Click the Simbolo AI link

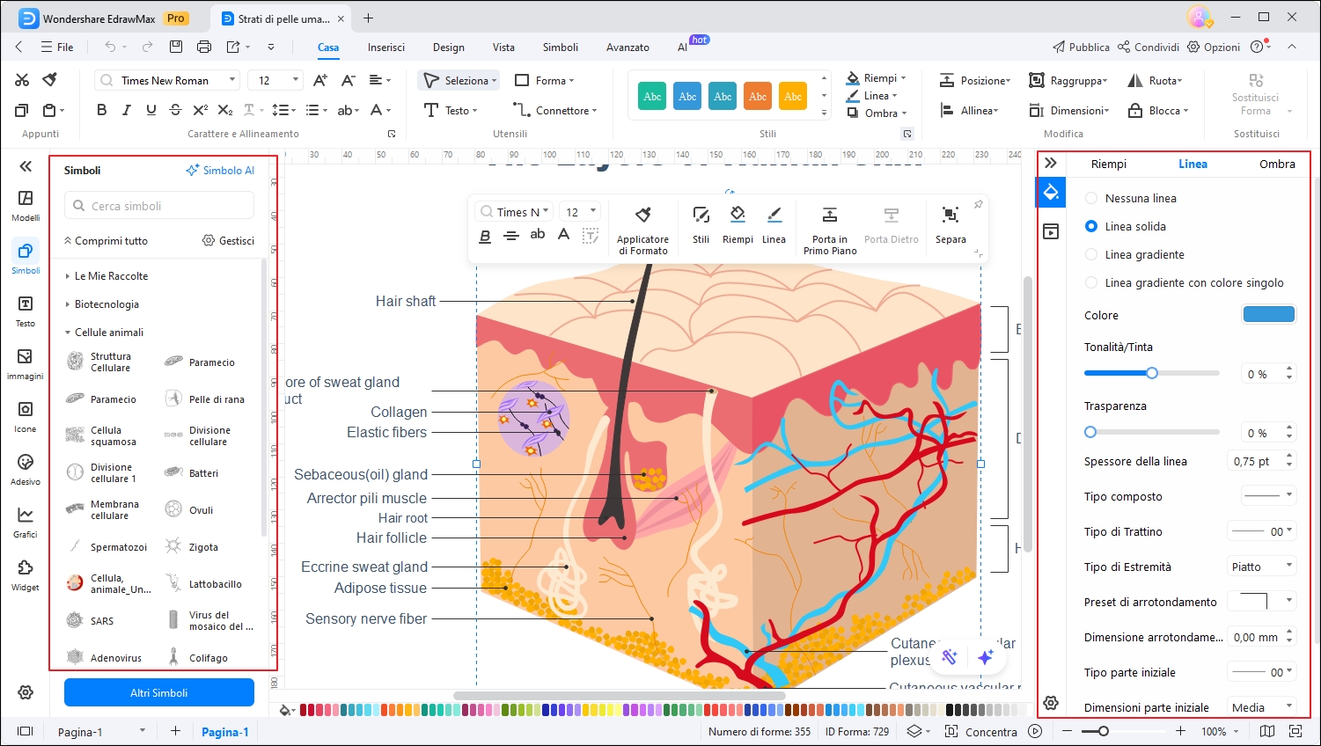click(220, 171)
